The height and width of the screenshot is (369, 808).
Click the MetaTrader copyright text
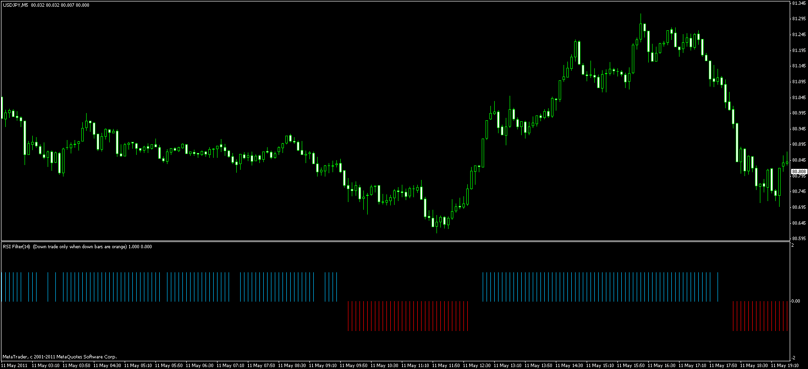[59, 357]
